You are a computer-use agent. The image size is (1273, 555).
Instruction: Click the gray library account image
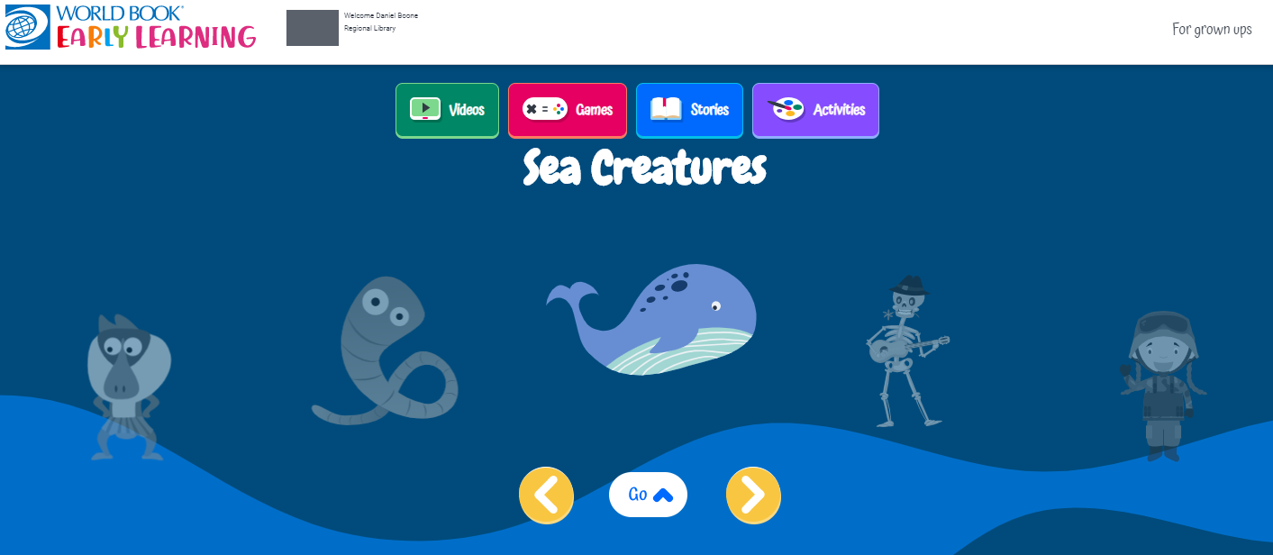tap(313, 28)
